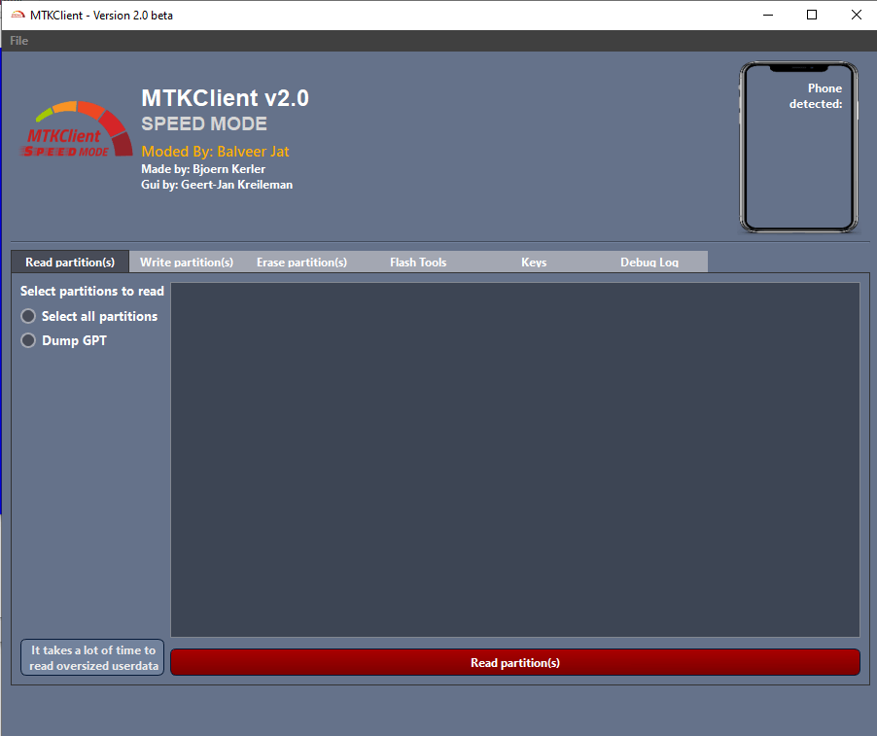Viewport: 877px width, 736px height.
Task: Open the Keys tab
Action: coord(533,262)
